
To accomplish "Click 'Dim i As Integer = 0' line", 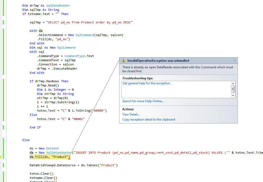I will (55, 90).
